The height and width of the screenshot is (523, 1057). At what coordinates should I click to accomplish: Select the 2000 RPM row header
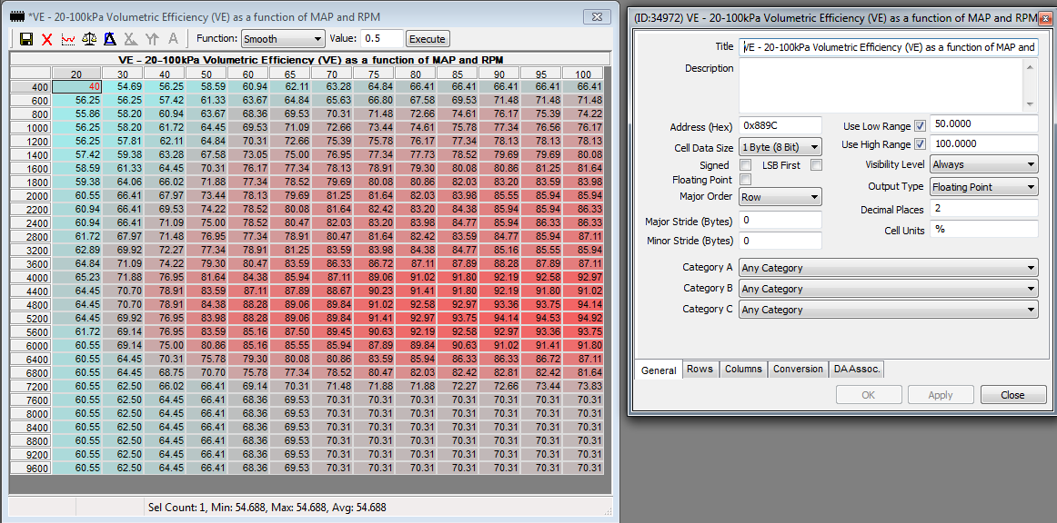click(31, 195)
